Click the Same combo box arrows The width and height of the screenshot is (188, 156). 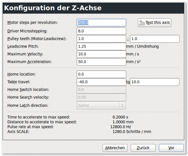(x=122, y=105)
